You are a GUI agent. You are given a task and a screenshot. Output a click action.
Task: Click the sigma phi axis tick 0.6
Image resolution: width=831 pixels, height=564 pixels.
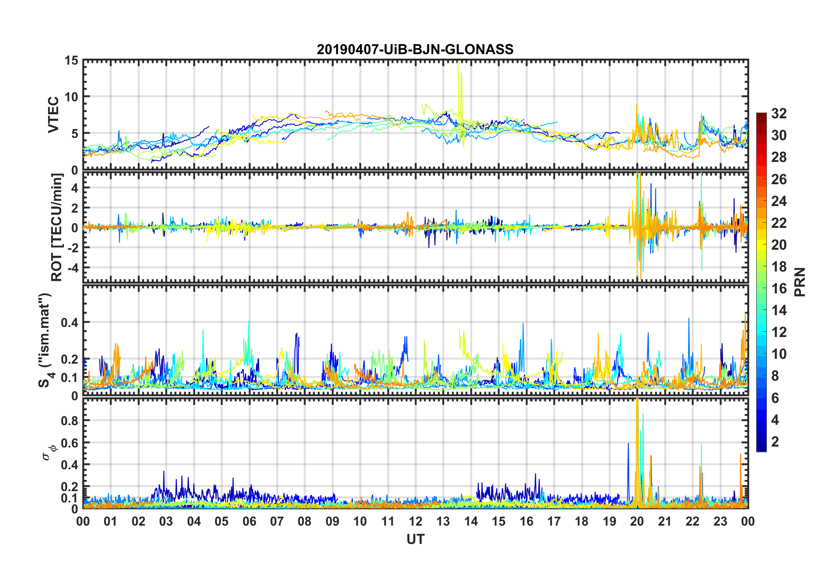(69, 443)
